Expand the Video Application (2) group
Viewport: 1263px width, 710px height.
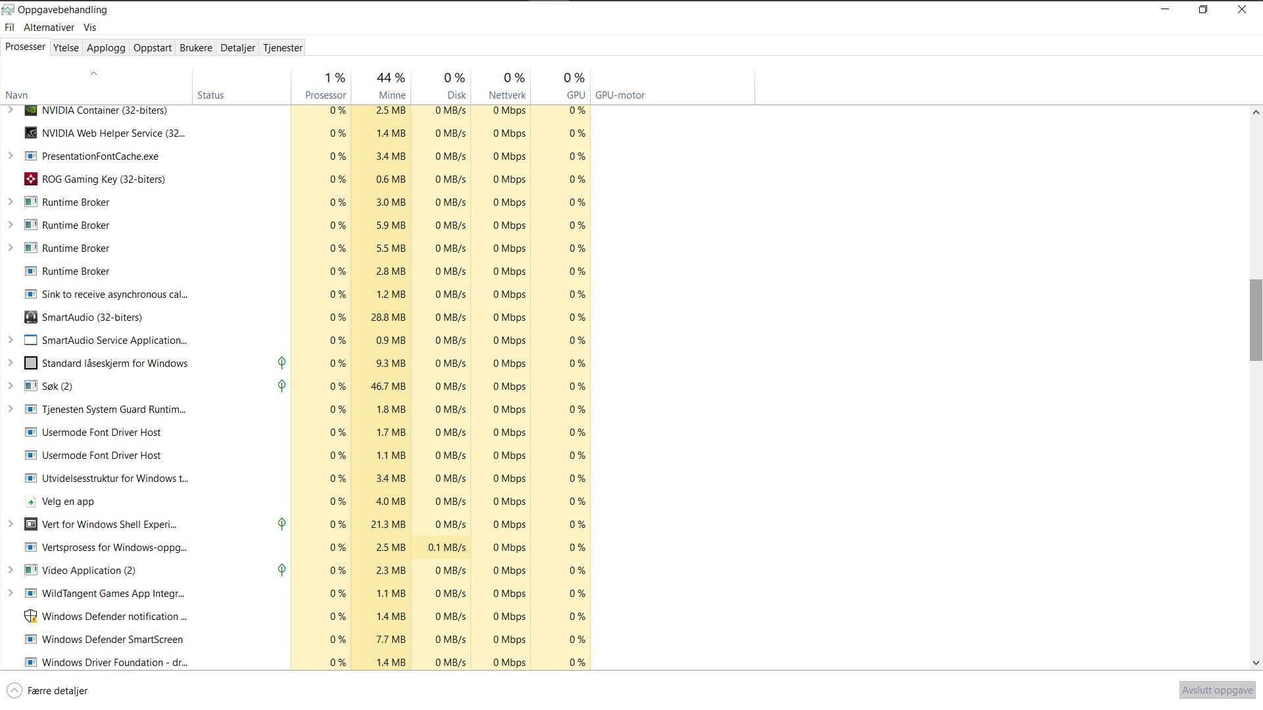pyautogui.click(x=11, y=570)
